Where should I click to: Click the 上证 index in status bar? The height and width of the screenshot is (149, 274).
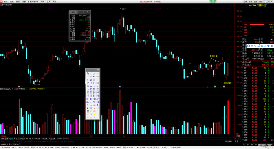pyautogui.click(x=2, y=147)
